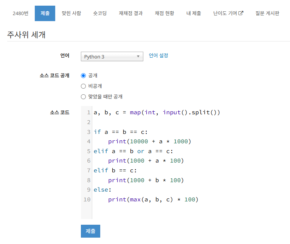
Task: Click the 소스 코드 공개 label
Action: 54,75
